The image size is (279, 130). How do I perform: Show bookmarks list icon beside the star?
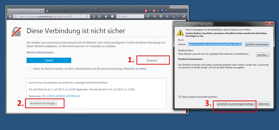[x=100, y=16]
